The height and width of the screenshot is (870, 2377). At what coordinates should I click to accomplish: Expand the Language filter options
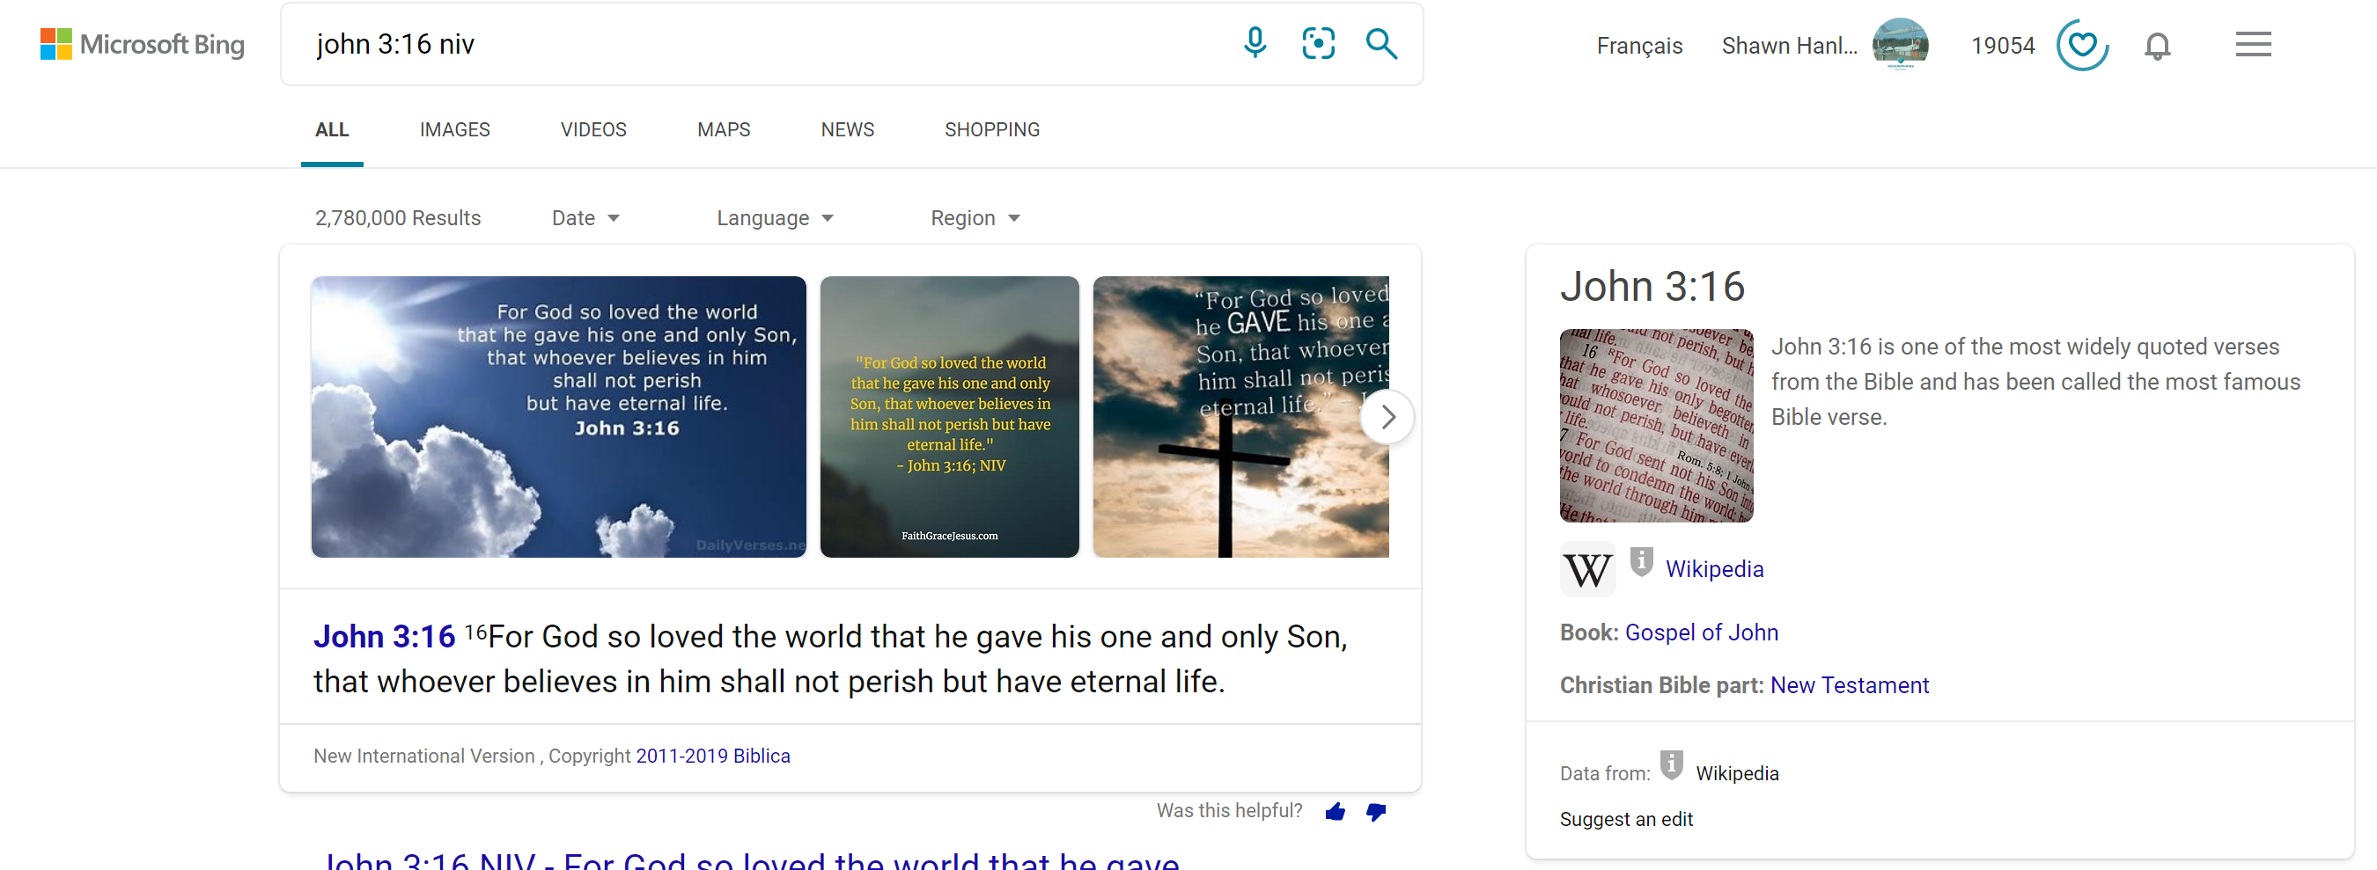[x=775, y=217]
